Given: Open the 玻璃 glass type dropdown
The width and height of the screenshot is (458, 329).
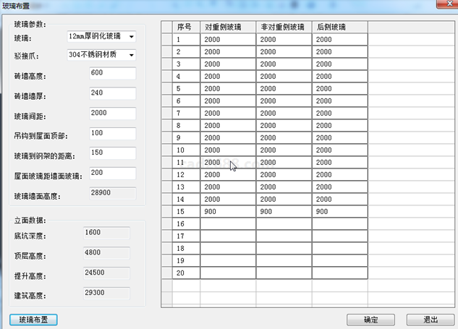Looking at the screenshot, I should click(x=131, y=36).
